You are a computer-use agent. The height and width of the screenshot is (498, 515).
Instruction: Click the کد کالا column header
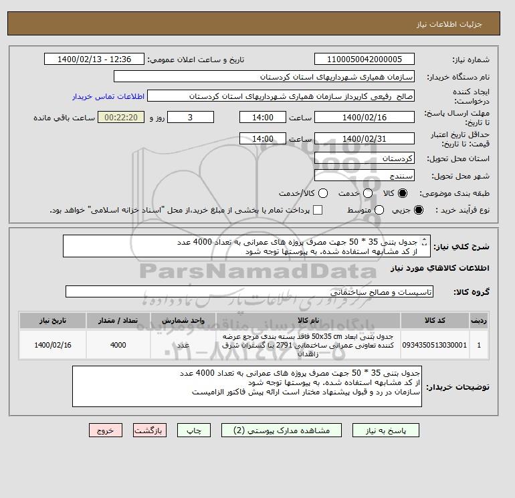[x=435, y=320]
